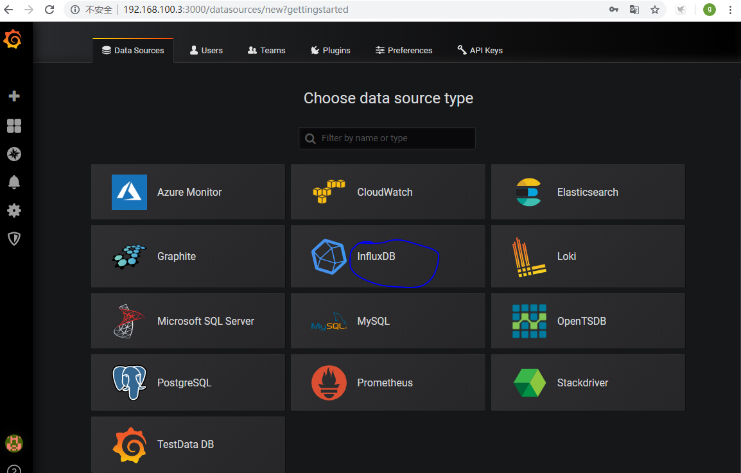Open the Explore compass icon

[14, 154]
